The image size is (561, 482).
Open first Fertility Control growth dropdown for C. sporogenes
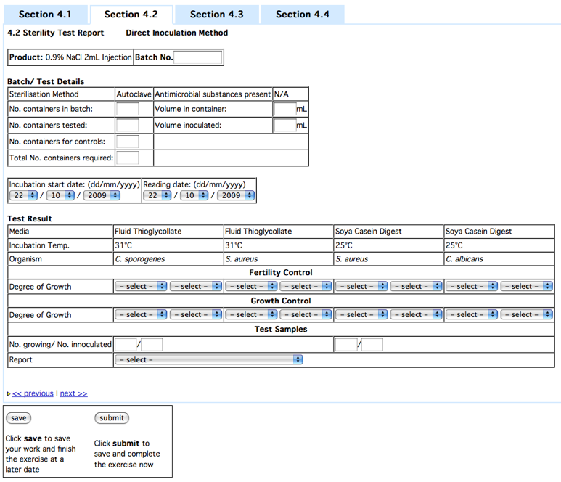pyautogui.click(x=142, y=287)
